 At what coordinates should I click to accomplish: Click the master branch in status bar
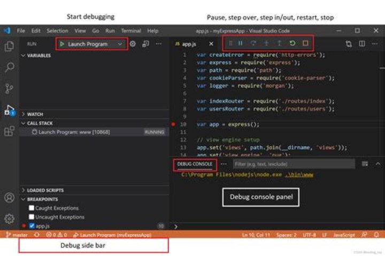pyautogui.click(x=17, y=235)
